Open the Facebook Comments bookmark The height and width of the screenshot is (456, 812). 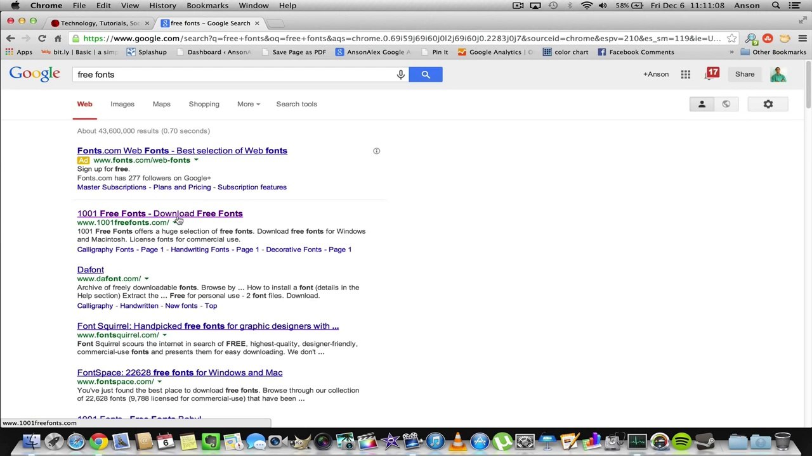636,52
